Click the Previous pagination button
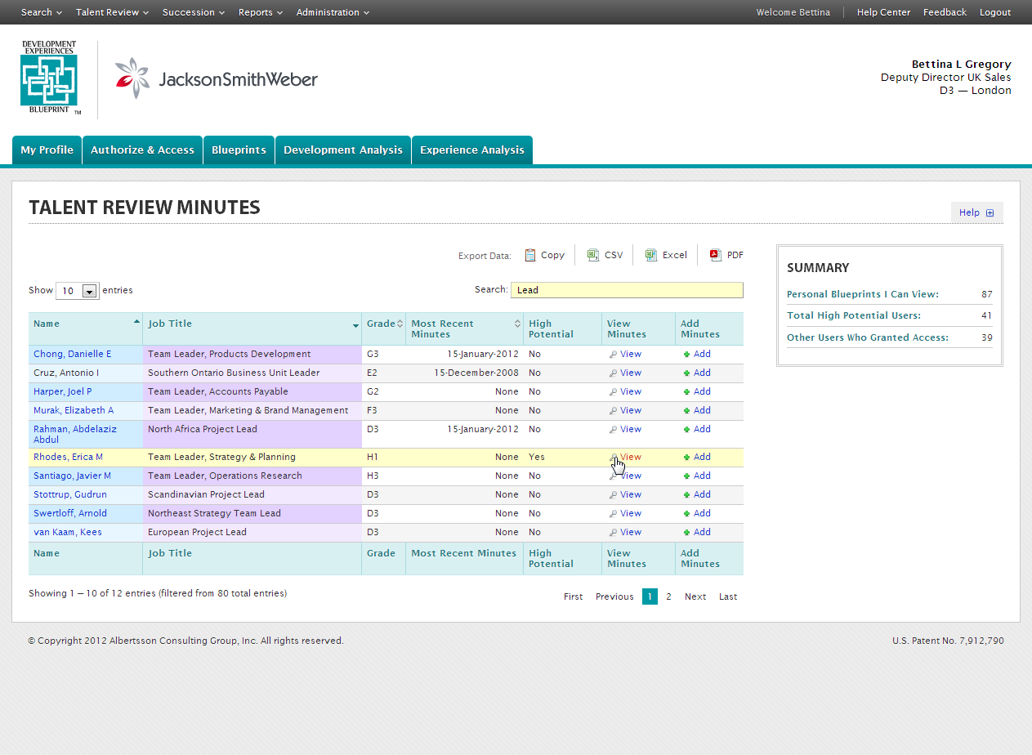This screenshot has width=1032, height=755. pos(614,596)
